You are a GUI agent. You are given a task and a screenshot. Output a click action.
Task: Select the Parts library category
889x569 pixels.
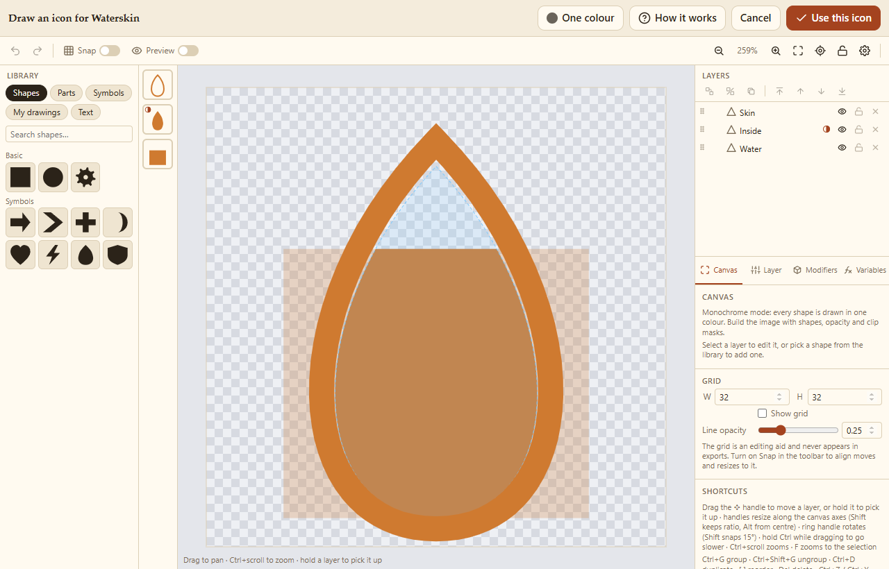point(67,93)
